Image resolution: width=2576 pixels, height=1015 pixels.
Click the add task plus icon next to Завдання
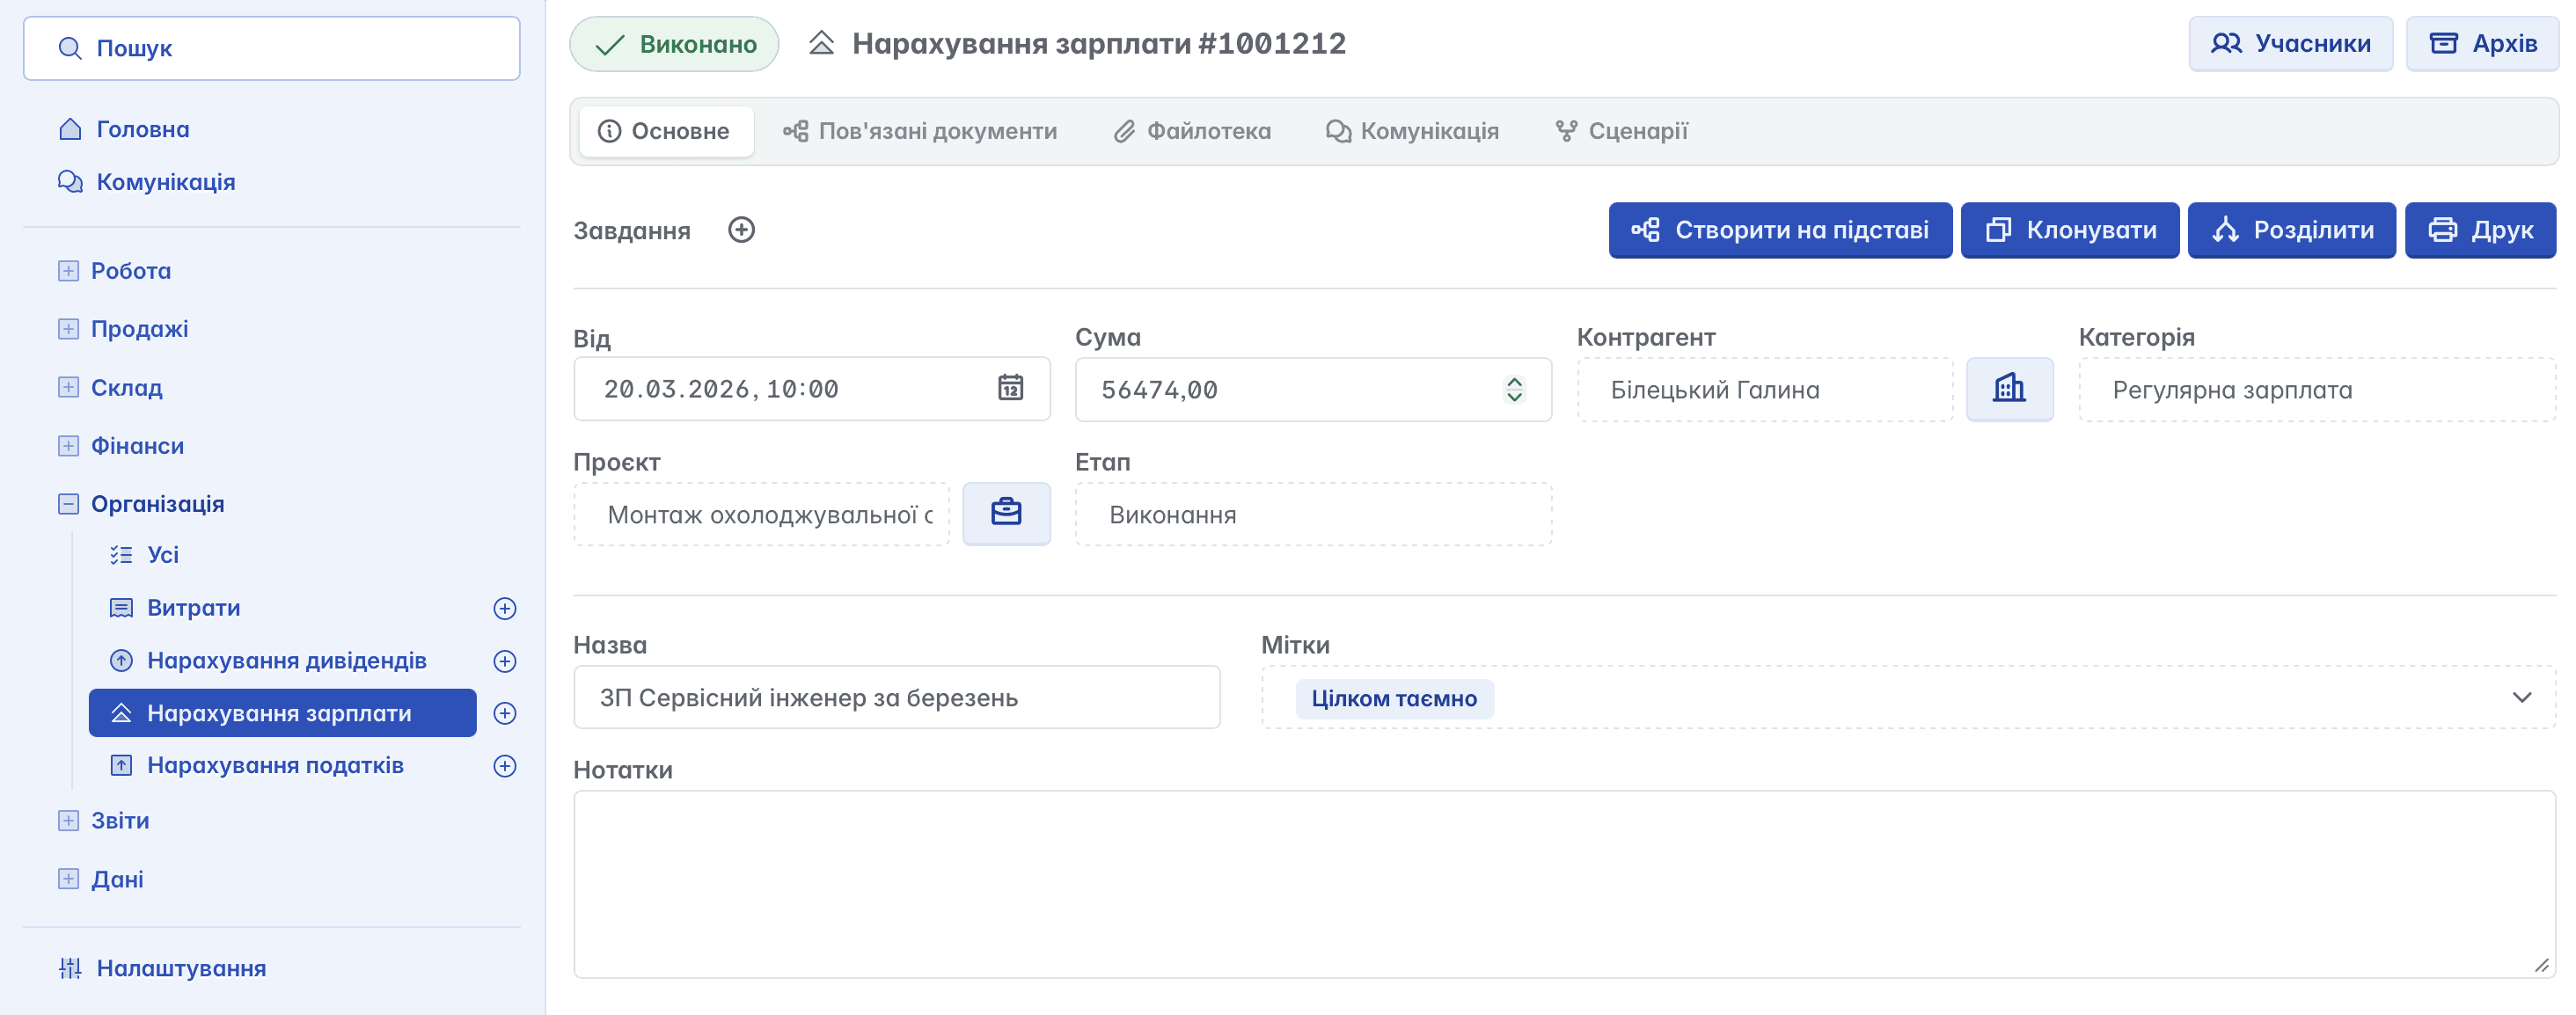click(x=741, y=230)
